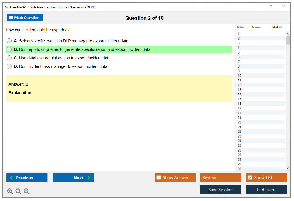294x201 pixels.
Task: Click the zoom in magnifier icon
Action: [x=10, y=191]
